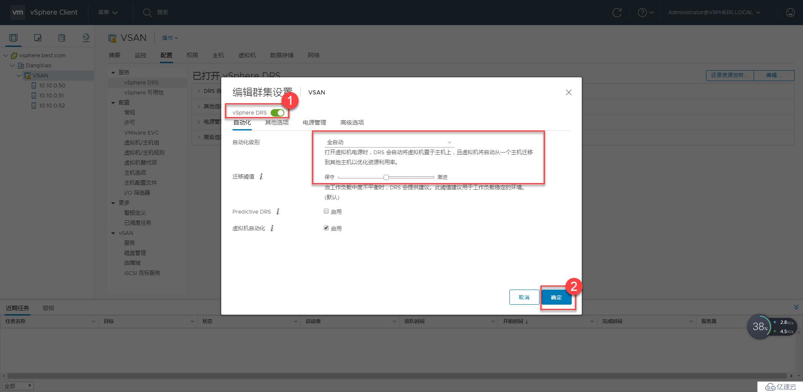This screenshot has height=392, width=803.
Task: Open the 操作 actions dropdown
Action: (x=170, y=38)
